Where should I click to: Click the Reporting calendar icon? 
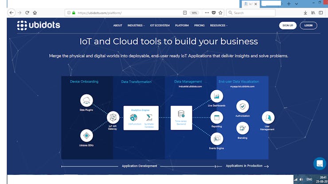click(x=217, y=118)
